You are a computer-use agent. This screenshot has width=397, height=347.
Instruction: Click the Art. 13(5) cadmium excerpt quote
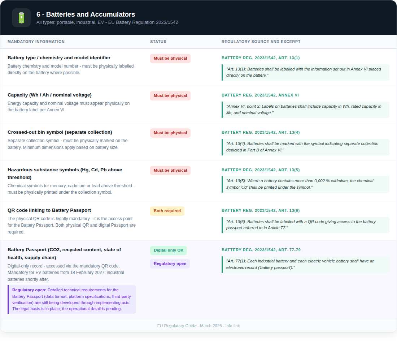305,184
